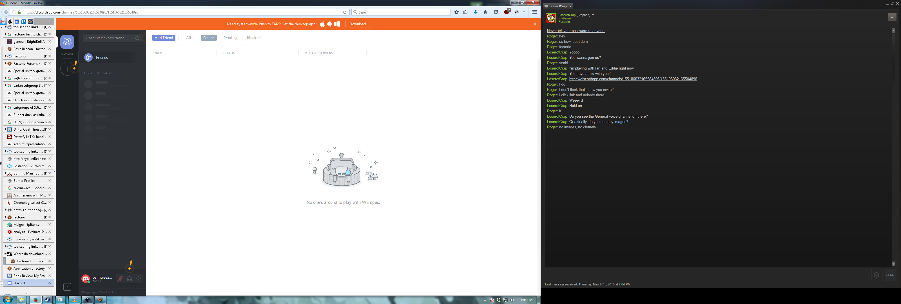Expand the 'subgroups of SU(...' tab group
The height and width of the screenshot is (304, 901).
coord(5,108)
